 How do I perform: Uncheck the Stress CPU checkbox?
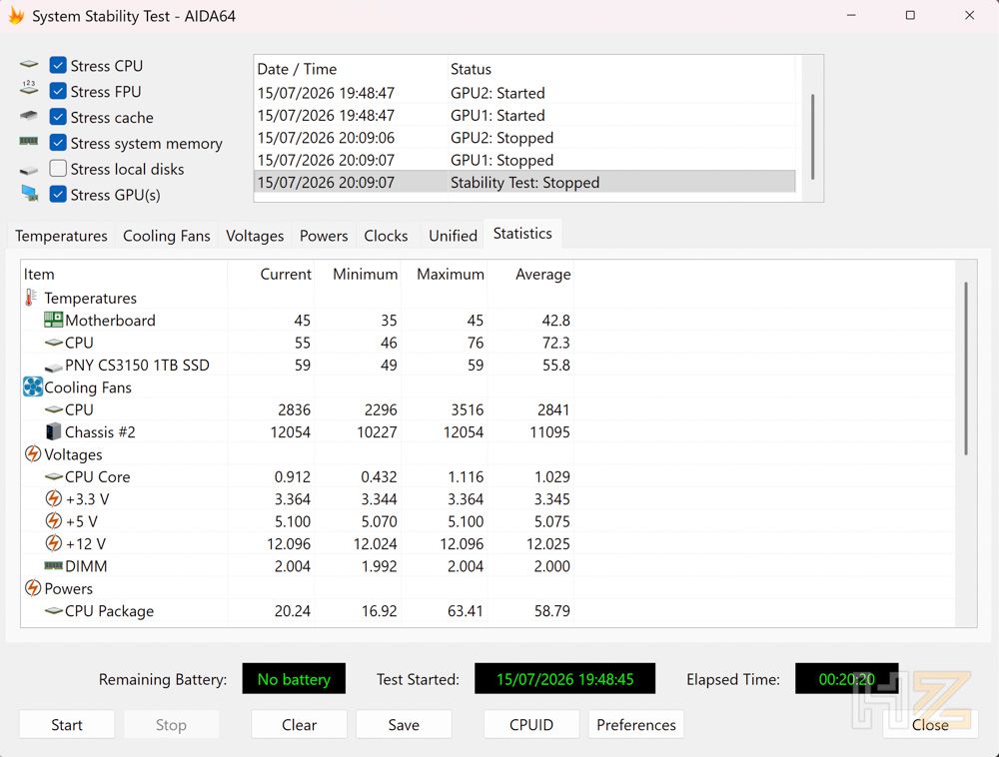pos(58,65)
